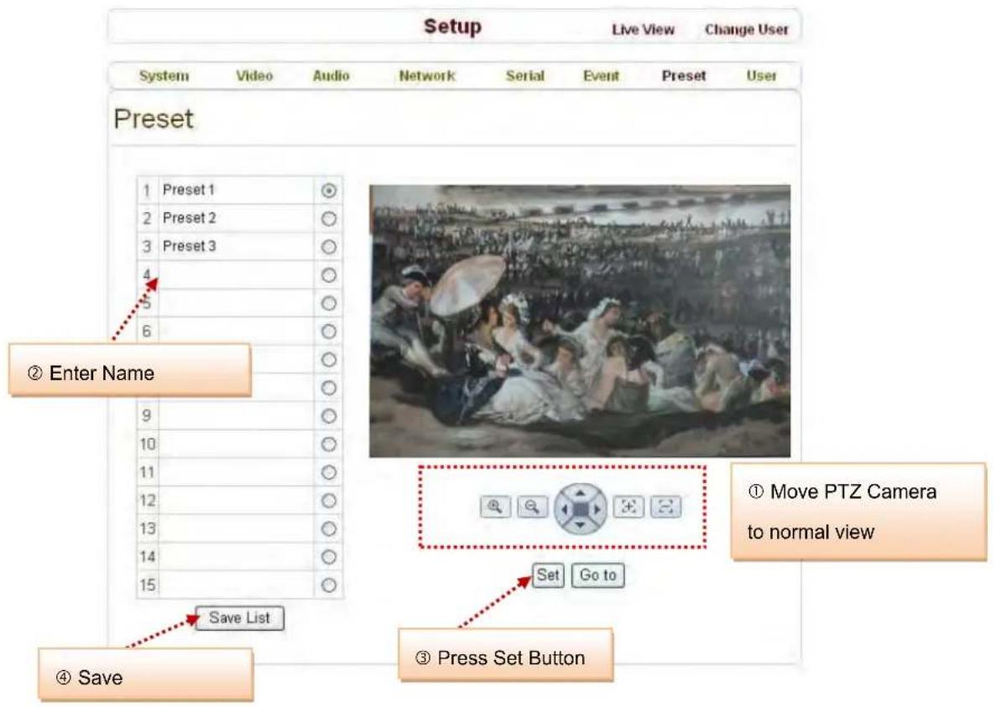The height and width of the screenshot is (707, 996).
Task: Click the Setup title text
Action: 452,27
